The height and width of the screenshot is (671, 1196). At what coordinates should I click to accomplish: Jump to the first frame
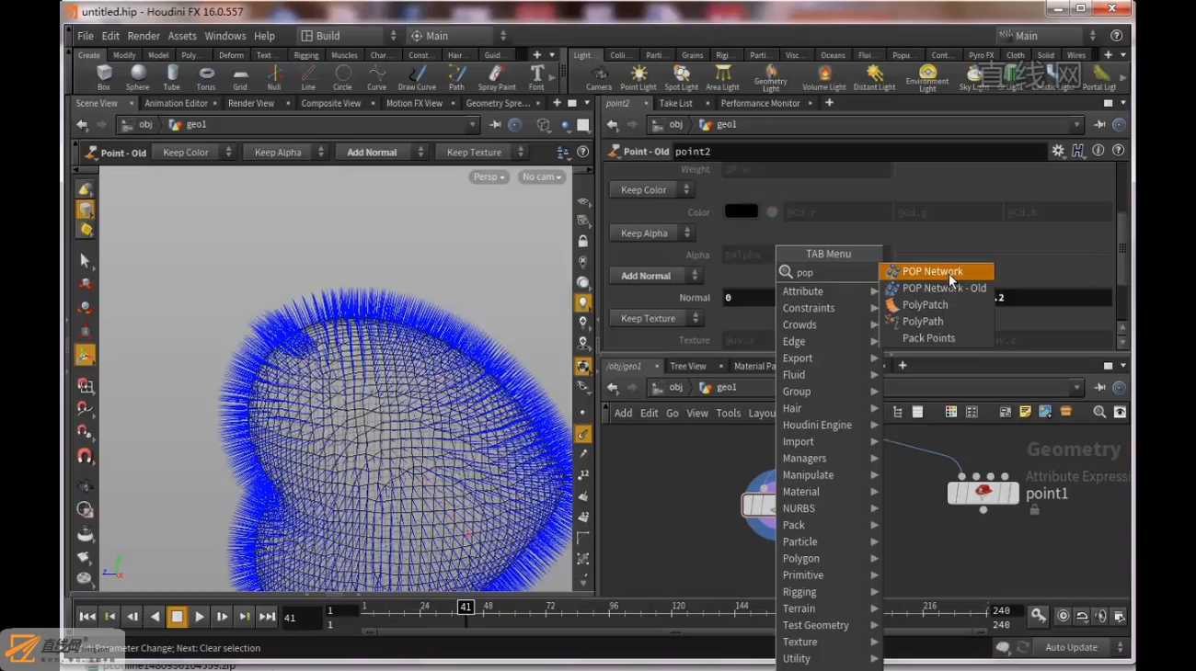[86, 617]
